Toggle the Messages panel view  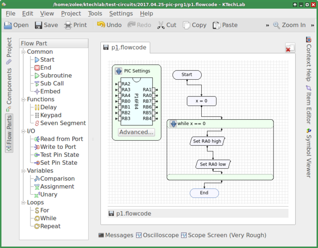(116, 235)
